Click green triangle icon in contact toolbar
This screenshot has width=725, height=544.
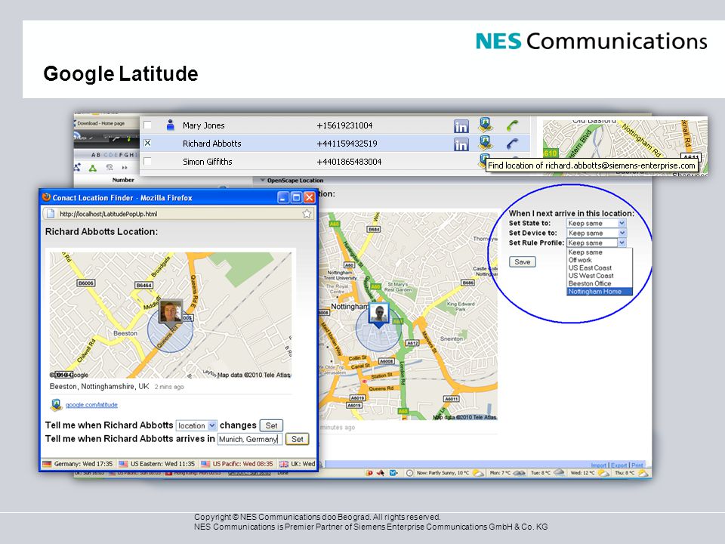coord(93,168)
